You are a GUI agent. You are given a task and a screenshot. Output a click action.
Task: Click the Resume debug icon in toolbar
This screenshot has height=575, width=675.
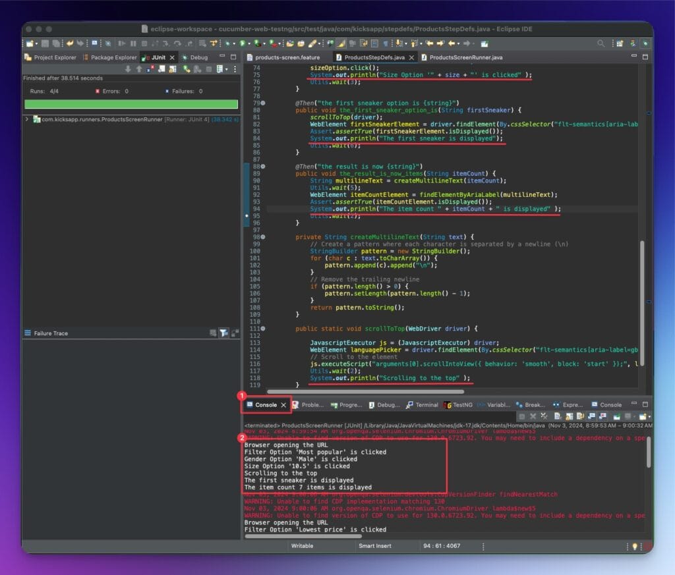coord(122,43)
